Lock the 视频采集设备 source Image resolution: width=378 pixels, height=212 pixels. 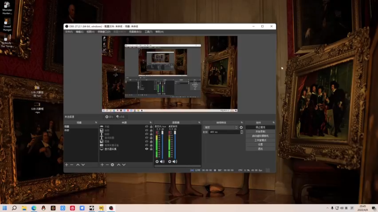tap(151, 145)
